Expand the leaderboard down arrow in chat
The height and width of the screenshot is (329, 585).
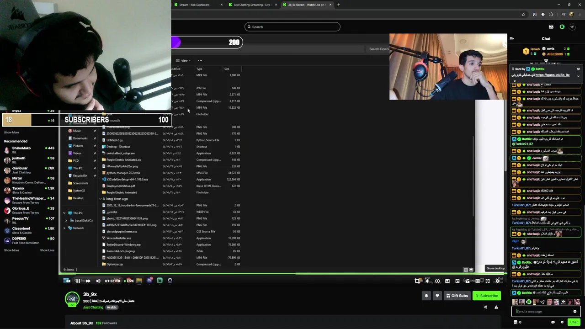546,60
